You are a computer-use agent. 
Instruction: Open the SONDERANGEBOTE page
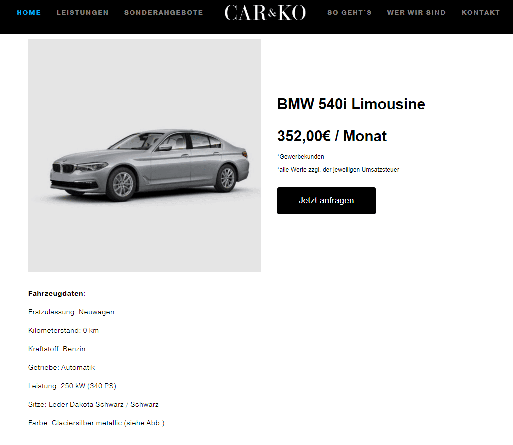coord(163,13)
